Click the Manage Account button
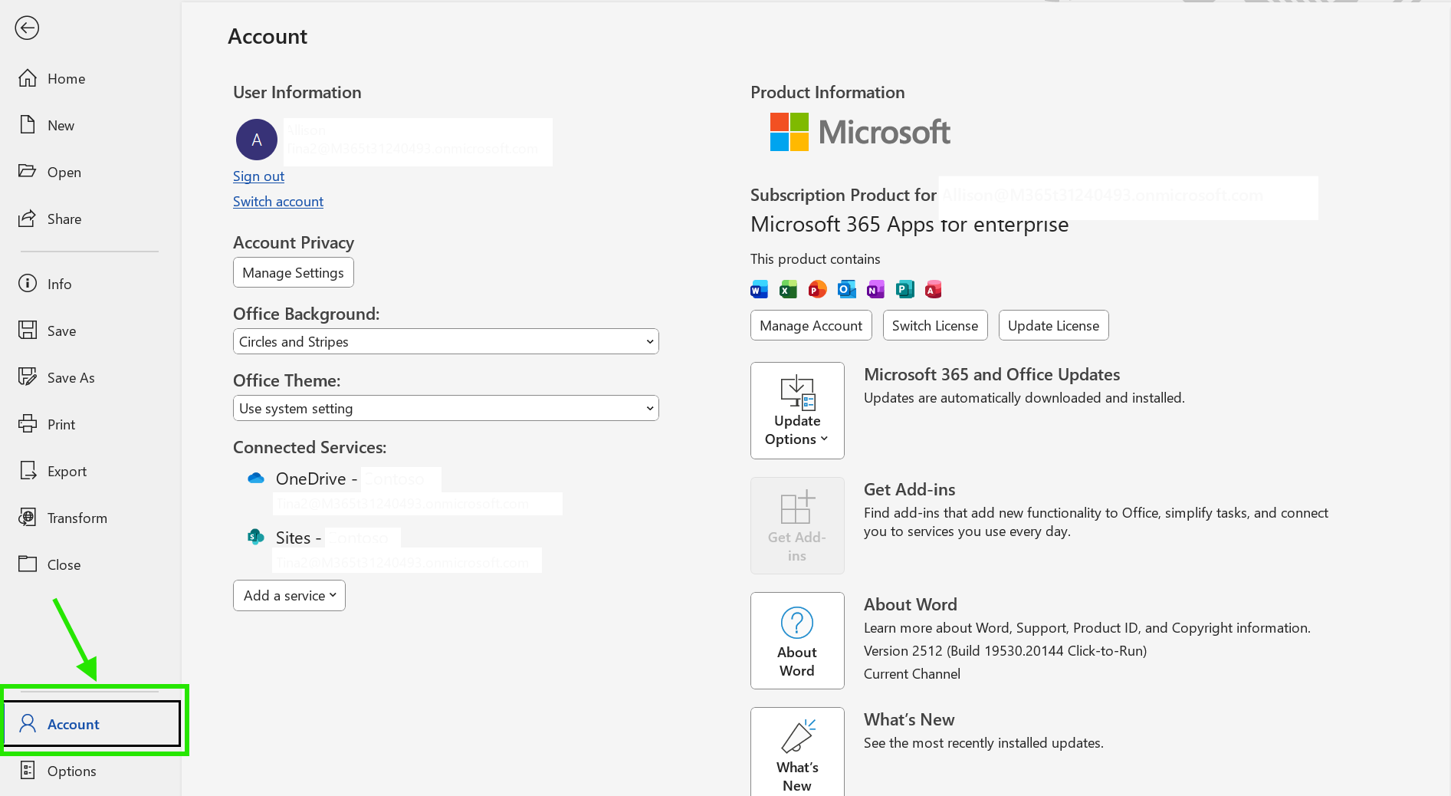 [811, 326]
